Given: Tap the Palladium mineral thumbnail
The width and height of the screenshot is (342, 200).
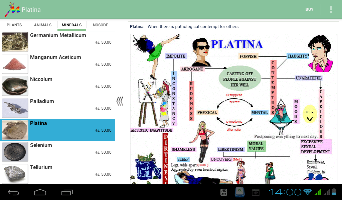Looking at the screenshot, I should click(x=15, y=108).
